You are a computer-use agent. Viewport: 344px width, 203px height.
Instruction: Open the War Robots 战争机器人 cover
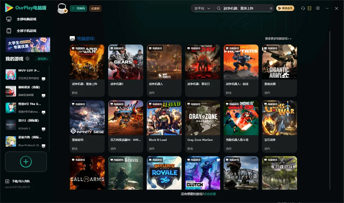click(x=164, y=62)
